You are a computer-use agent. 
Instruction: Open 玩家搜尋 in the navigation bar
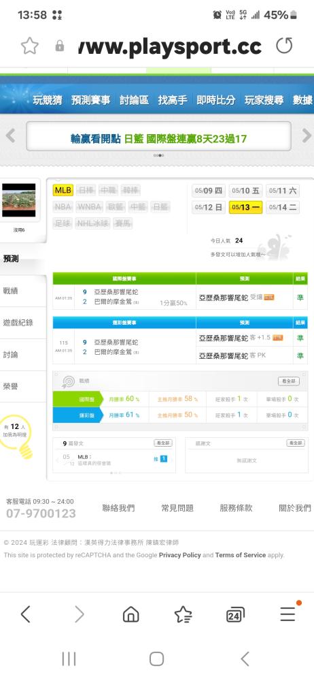(x=264, y=100)
